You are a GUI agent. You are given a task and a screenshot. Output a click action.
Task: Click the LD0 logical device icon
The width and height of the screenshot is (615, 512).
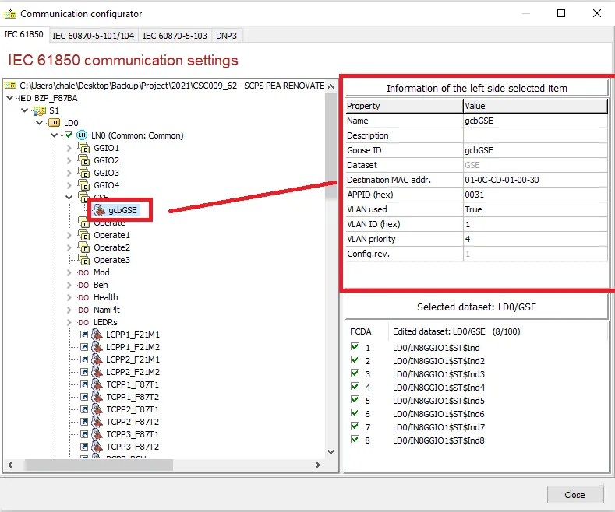(54, 123)
